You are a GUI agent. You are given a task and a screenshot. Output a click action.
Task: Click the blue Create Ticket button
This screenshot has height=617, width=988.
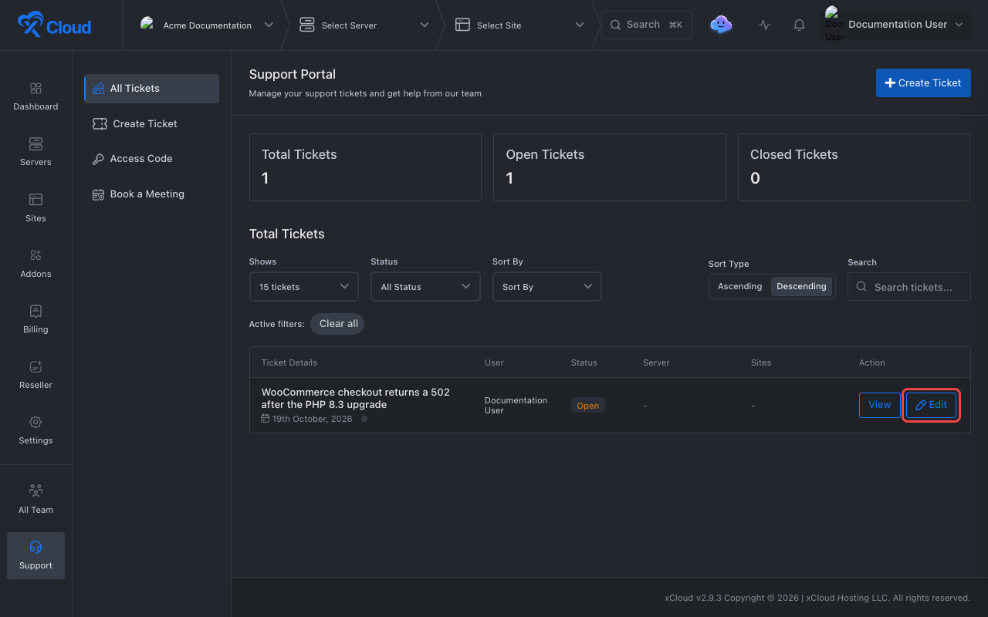pyautogui.click(x=923, y=83)
